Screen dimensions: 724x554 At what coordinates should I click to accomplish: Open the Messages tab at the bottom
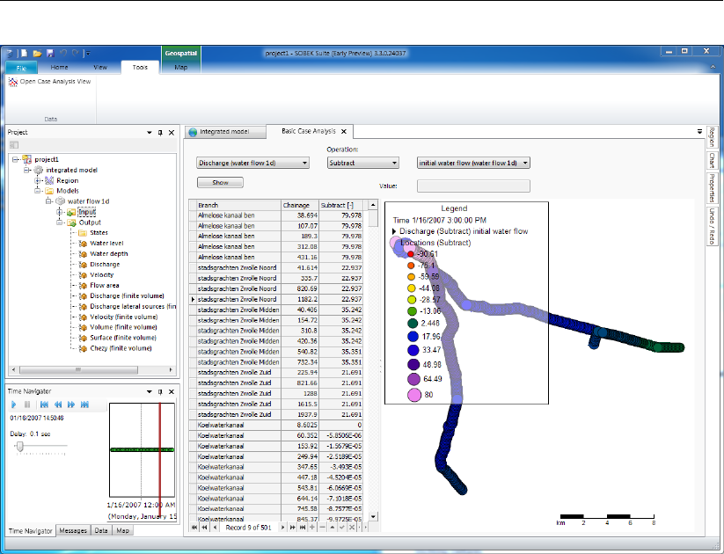coord(73,531)
